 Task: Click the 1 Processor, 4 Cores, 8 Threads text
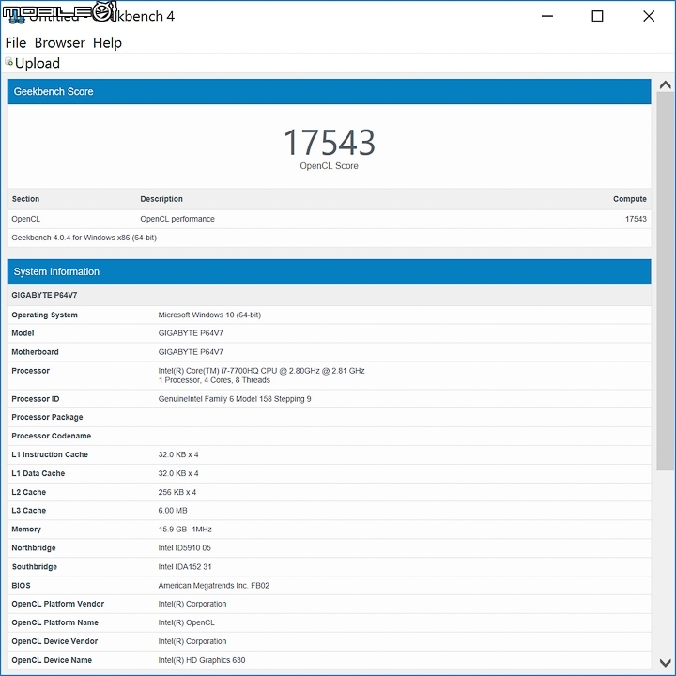point(214,380)
